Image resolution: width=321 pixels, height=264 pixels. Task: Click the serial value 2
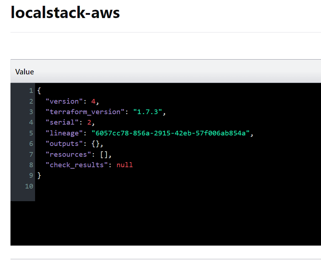click(x=89, y=122)
